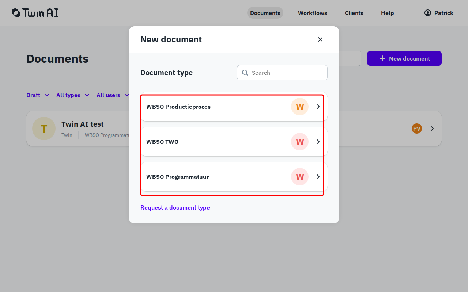468x292 pixels.
Task: Open the All types filter dropdown
Action: (x=72, y=95)
